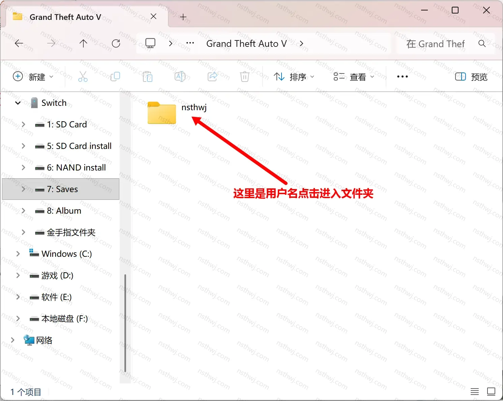This screenshot has width=503, height=401.
Task: Switch to details list view in status bar
Action: 475,392
